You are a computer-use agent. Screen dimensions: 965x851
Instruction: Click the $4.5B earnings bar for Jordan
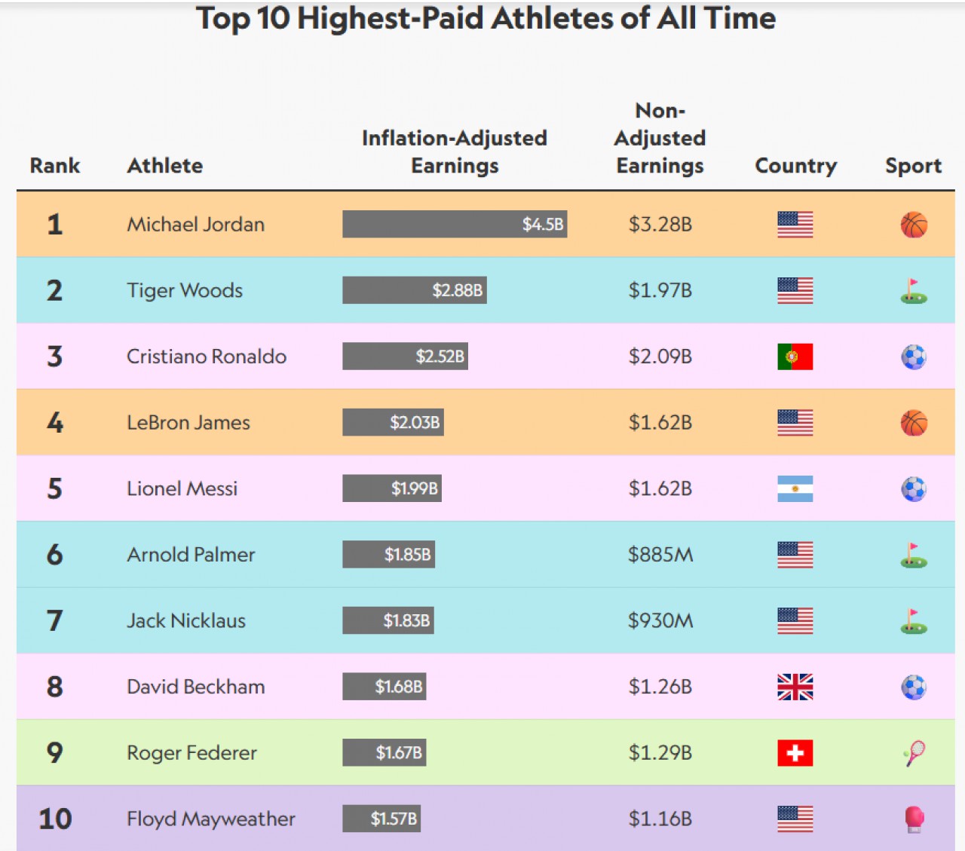tap(455, 225)
